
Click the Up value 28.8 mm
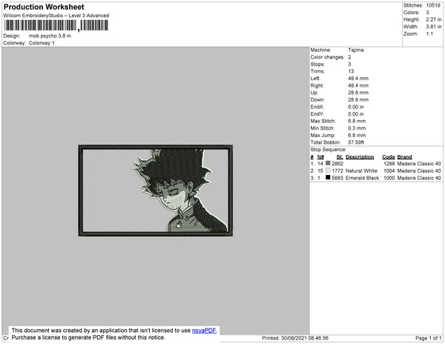[358, 93]
